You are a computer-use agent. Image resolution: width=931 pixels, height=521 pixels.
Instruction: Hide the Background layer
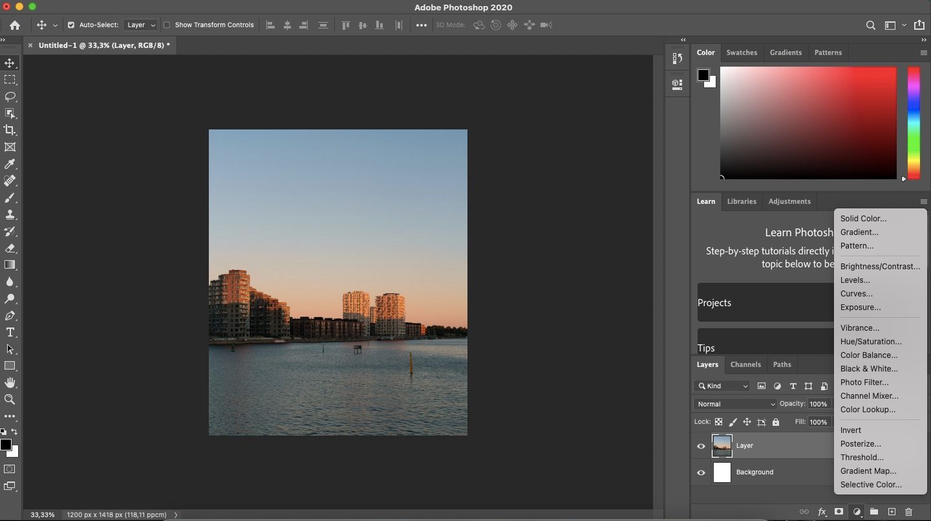[701, 472]
